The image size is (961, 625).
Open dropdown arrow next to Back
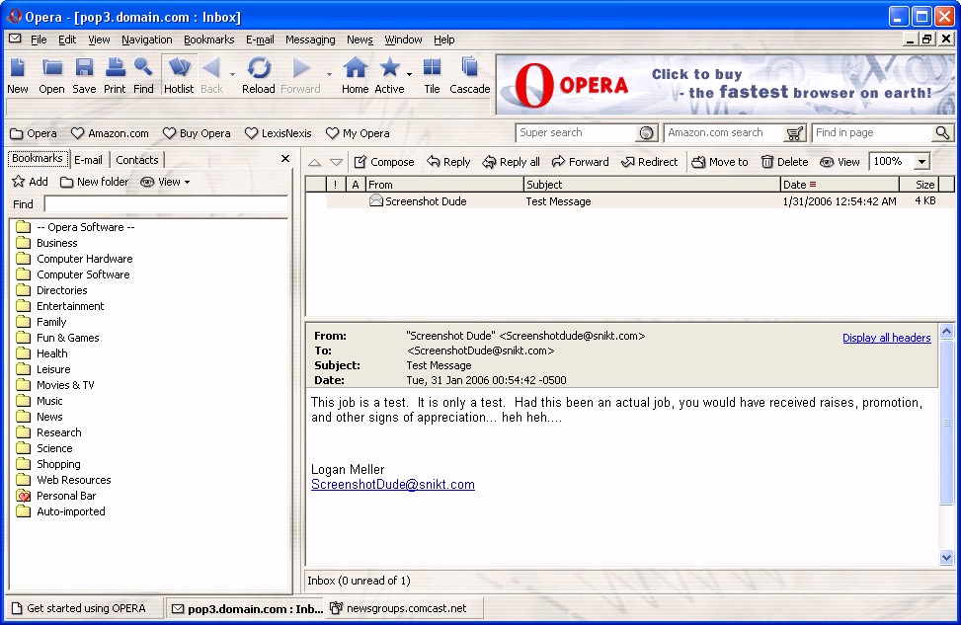tap(232, 75)
